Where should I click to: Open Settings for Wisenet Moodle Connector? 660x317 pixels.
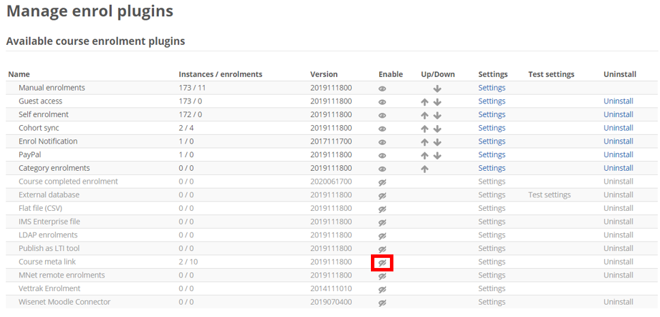coord(492,302)
